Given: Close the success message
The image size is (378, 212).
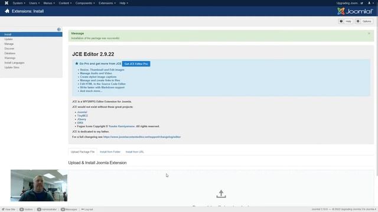Looking at the screenshot, I should tap(369, 34).
